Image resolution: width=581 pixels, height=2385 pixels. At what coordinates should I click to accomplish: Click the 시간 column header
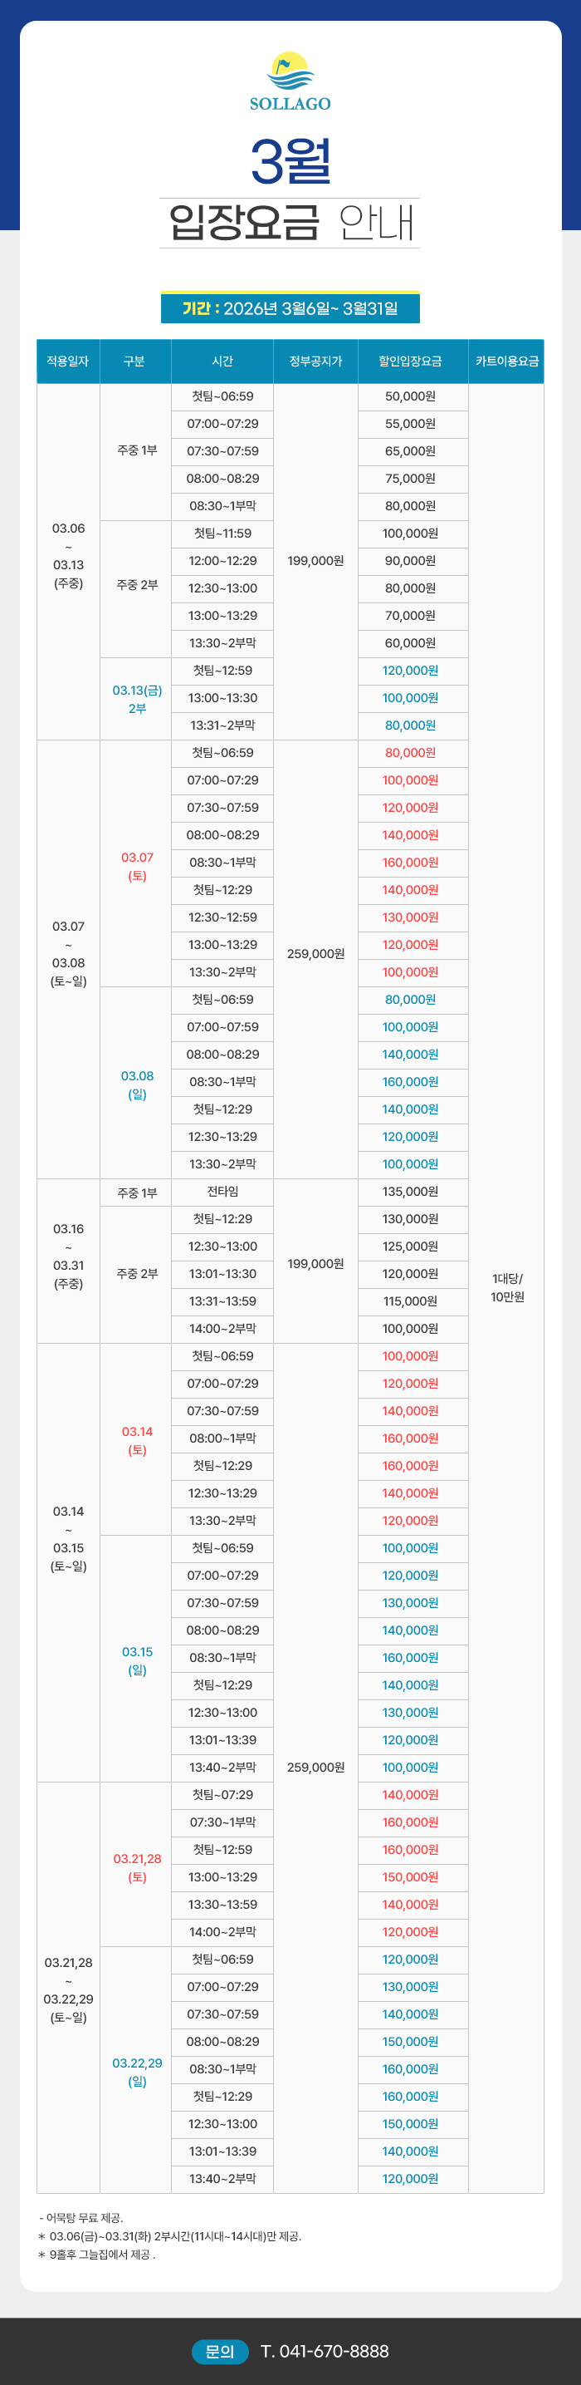(222, 361)
